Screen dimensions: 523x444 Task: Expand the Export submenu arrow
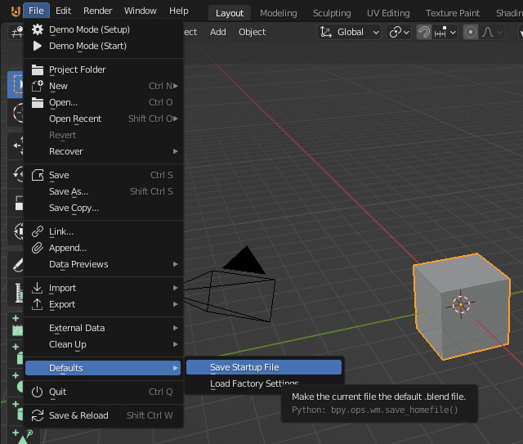click(x=176, y=304)
